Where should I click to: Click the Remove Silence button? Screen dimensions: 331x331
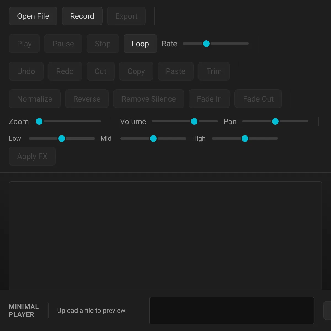149,99
